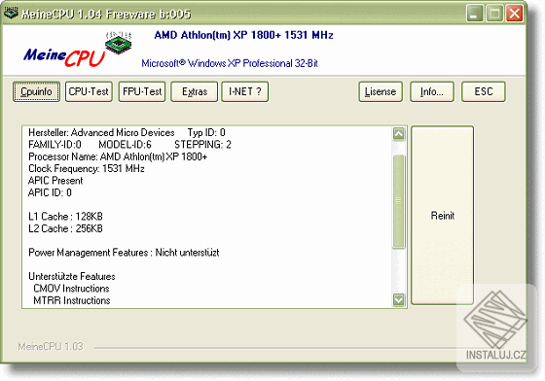This screenshot has width=545, height=381.
Task: Click the 'FAMILY-ID:0' text
Action: (54, 145)
